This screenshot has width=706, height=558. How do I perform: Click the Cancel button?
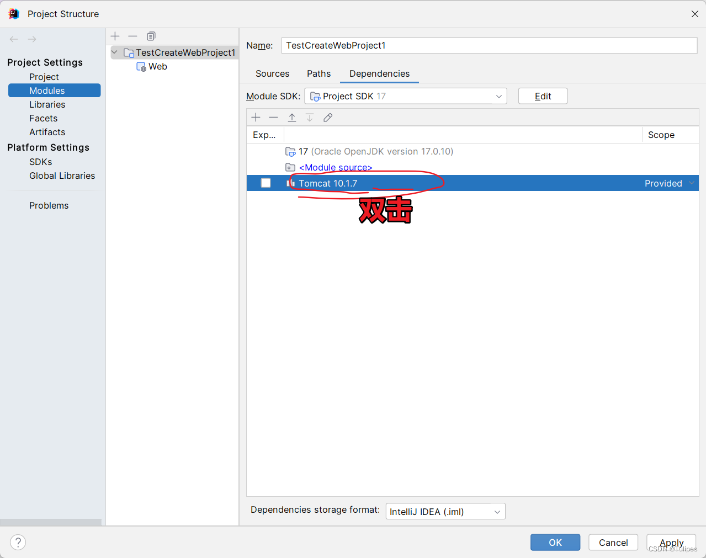pos(613,543)
